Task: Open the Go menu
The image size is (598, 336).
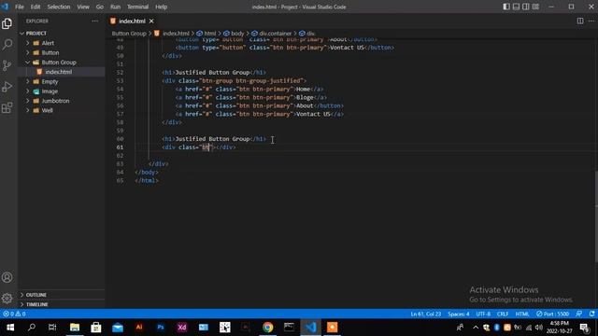Action: pos(100,7)
